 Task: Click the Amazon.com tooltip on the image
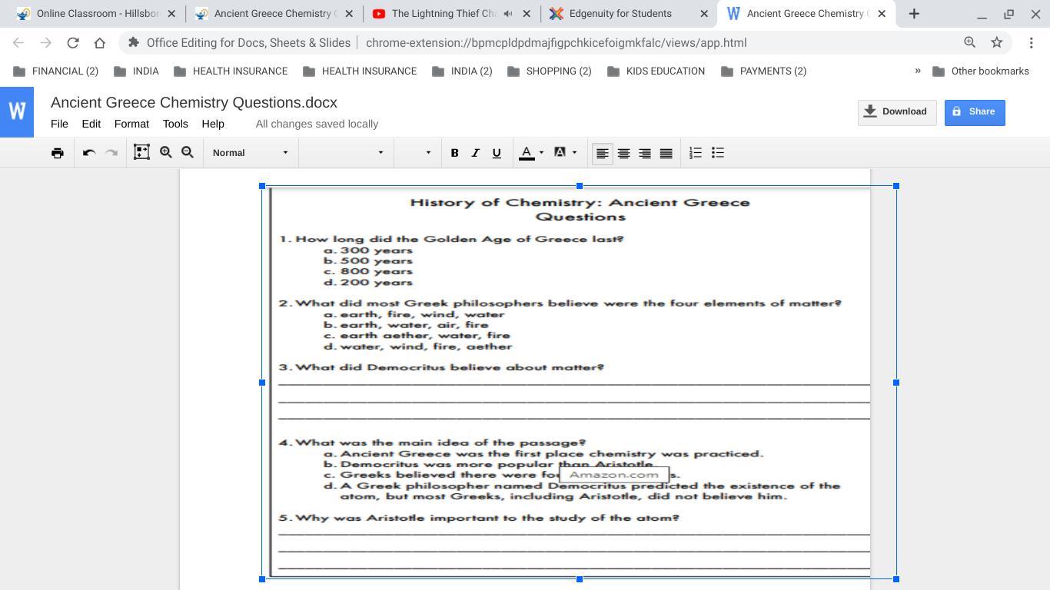(614, 475)
